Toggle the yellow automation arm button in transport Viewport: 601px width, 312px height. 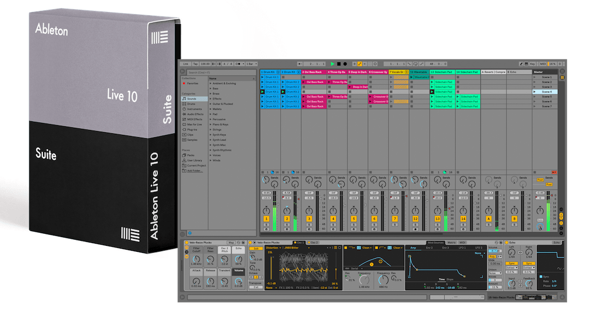[x=360, y=64]
